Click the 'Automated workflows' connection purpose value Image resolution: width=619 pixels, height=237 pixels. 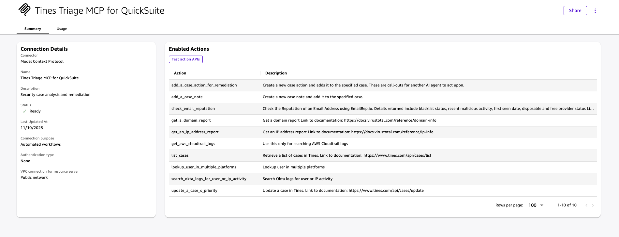pos(40,144)
